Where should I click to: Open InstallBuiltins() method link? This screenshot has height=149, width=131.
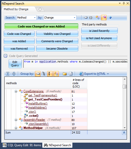coord(38,103)
